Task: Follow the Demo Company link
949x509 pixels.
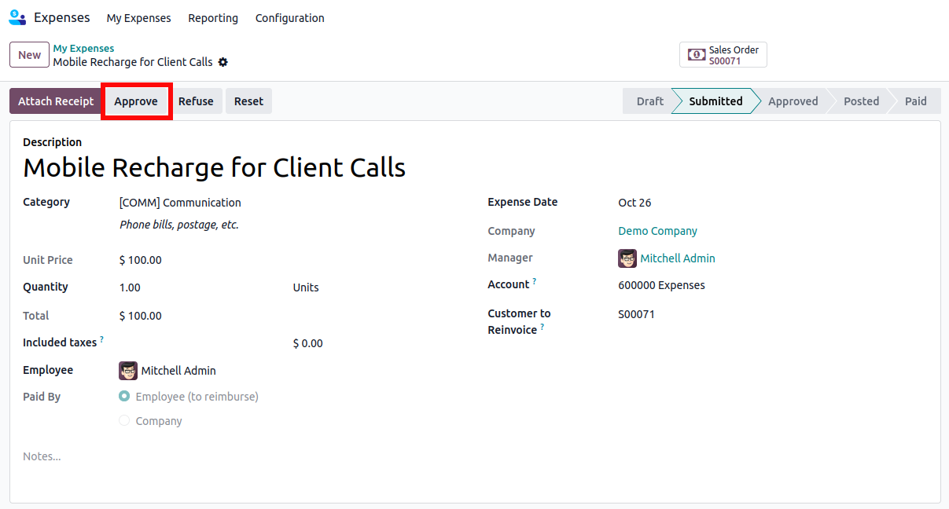Action: [657, 231]
